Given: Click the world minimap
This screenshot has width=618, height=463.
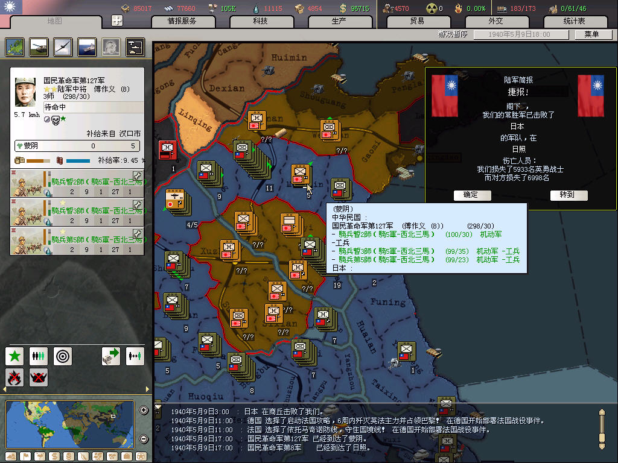Looking at the screenshot, I should 70,424.
